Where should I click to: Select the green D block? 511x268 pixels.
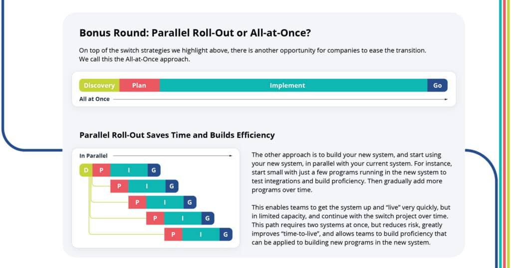(86, 170)
